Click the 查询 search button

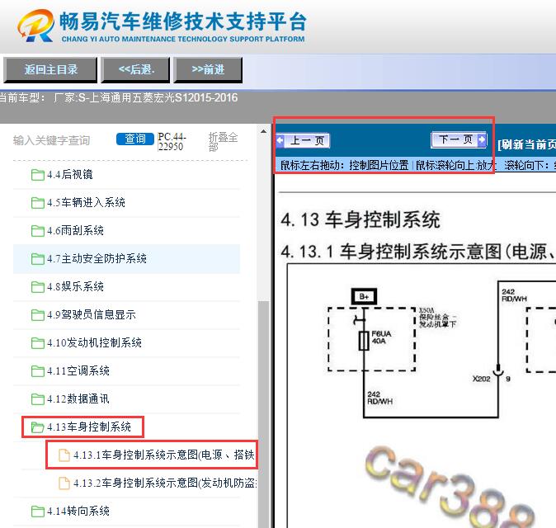135,139
